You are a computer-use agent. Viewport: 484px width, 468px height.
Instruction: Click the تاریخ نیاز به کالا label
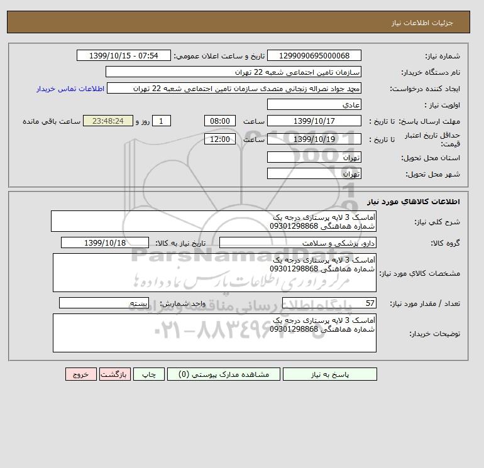[x=180, y=243]
